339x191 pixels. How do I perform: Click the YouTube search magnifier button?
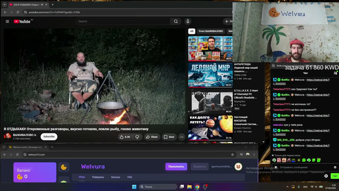point(176,21)
